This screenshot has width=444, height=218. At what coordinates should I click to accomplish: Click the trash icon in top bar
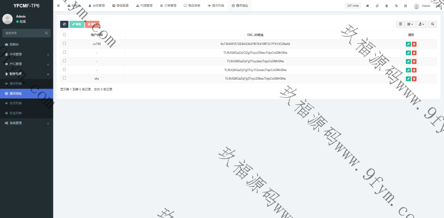[x=386, y=6]
